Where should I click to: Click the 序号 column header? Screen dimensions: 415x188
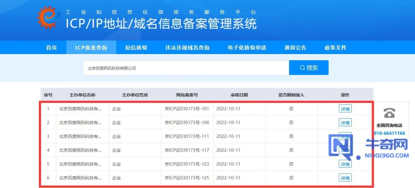pos(48,95)
